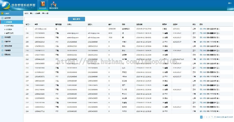
Task: Click the search text field
Action: 46,19
